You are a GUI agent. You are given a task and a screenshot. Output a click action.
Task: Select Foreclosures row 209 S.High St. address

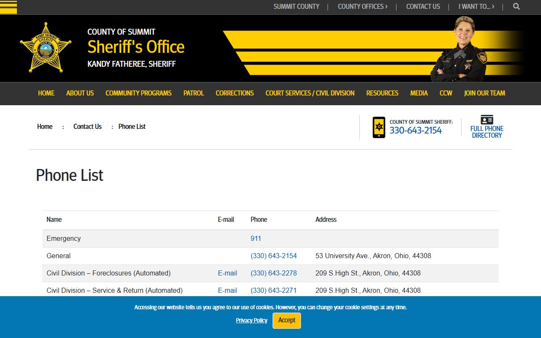368,273
